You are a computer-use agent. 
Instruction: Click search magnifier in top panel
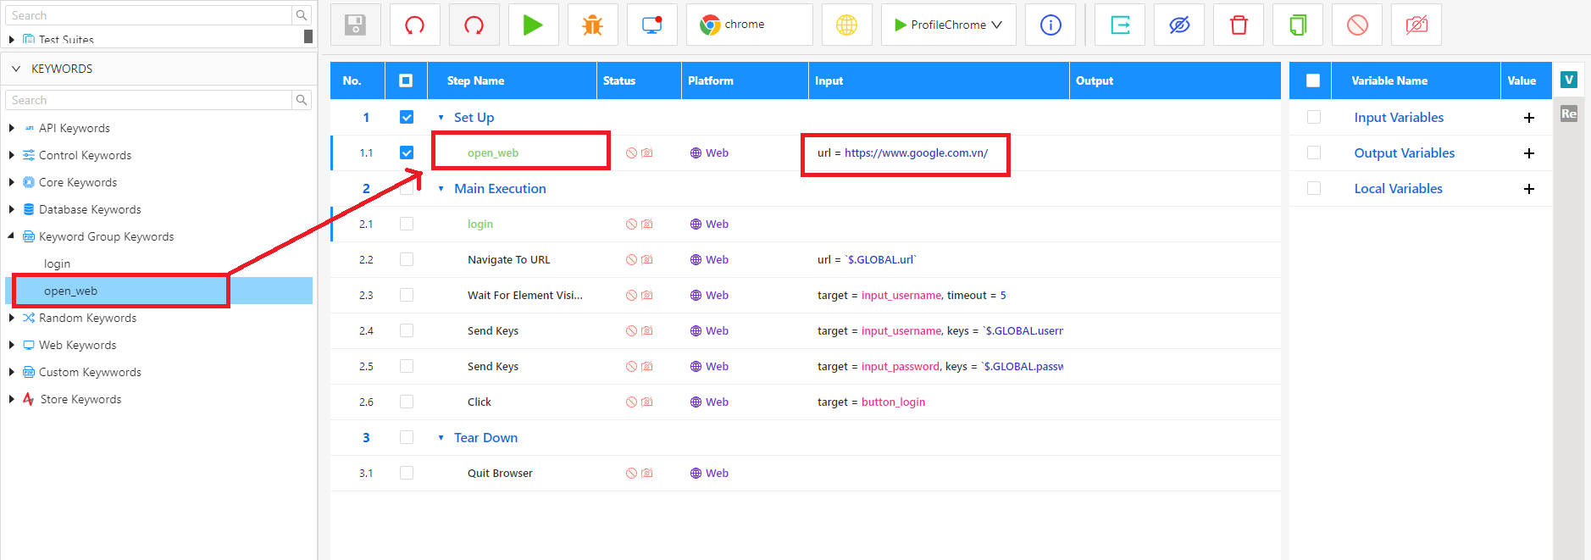tap(302, 15)
